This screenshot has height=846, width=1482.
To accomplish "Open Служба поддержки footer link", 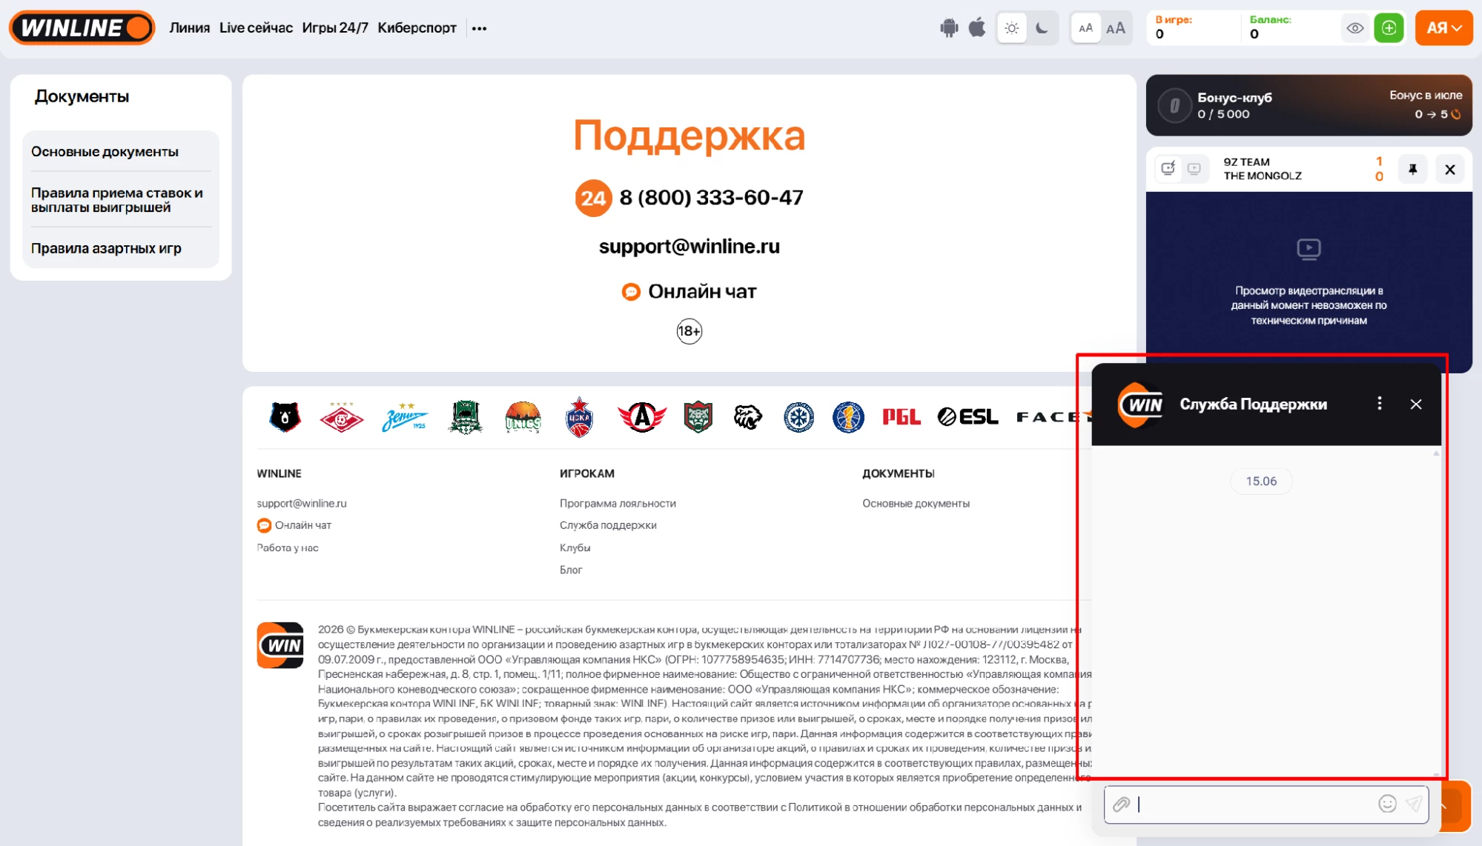I will [608, 525].
